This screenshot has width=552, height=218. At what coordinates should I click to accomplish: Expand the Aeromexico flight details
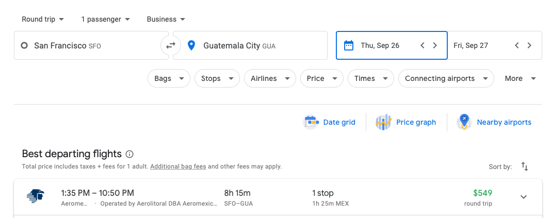pos(524,197)
